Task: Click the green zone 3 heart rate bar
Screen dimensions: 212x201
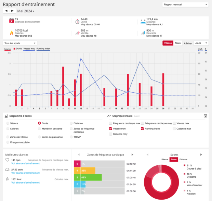Action: (88, 177)
